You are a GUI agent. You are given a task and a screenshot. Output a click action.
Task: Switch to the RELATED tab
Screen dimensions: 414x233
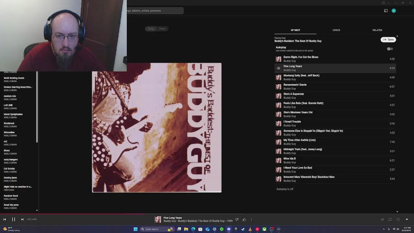377,30
